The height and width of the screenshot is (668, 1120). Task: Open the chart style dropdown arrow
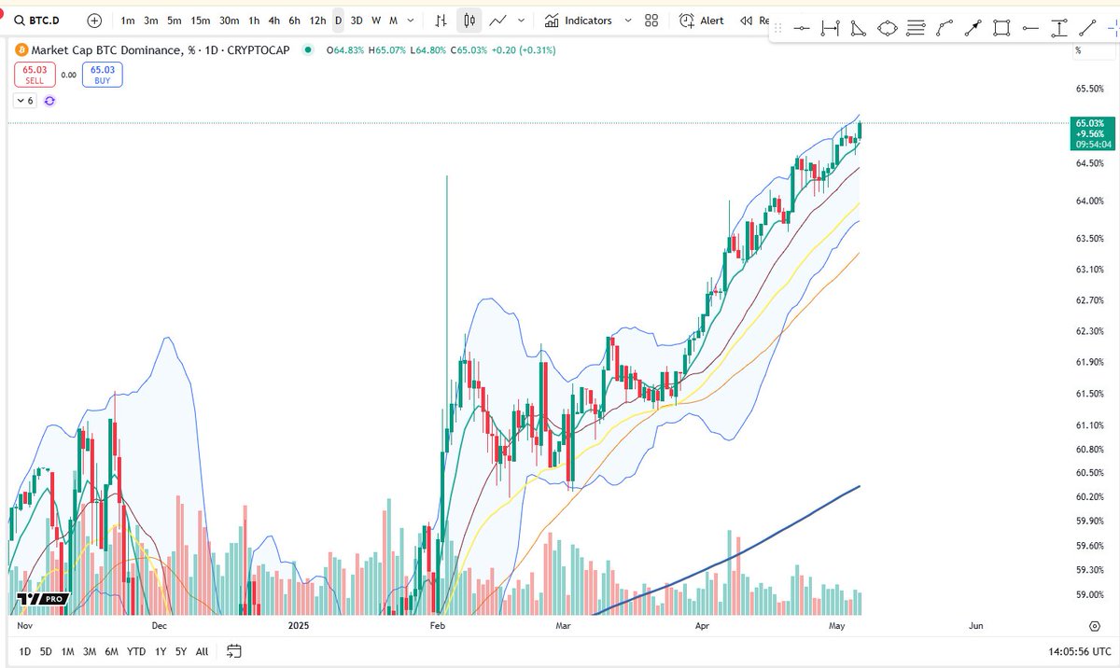point(521,20)
